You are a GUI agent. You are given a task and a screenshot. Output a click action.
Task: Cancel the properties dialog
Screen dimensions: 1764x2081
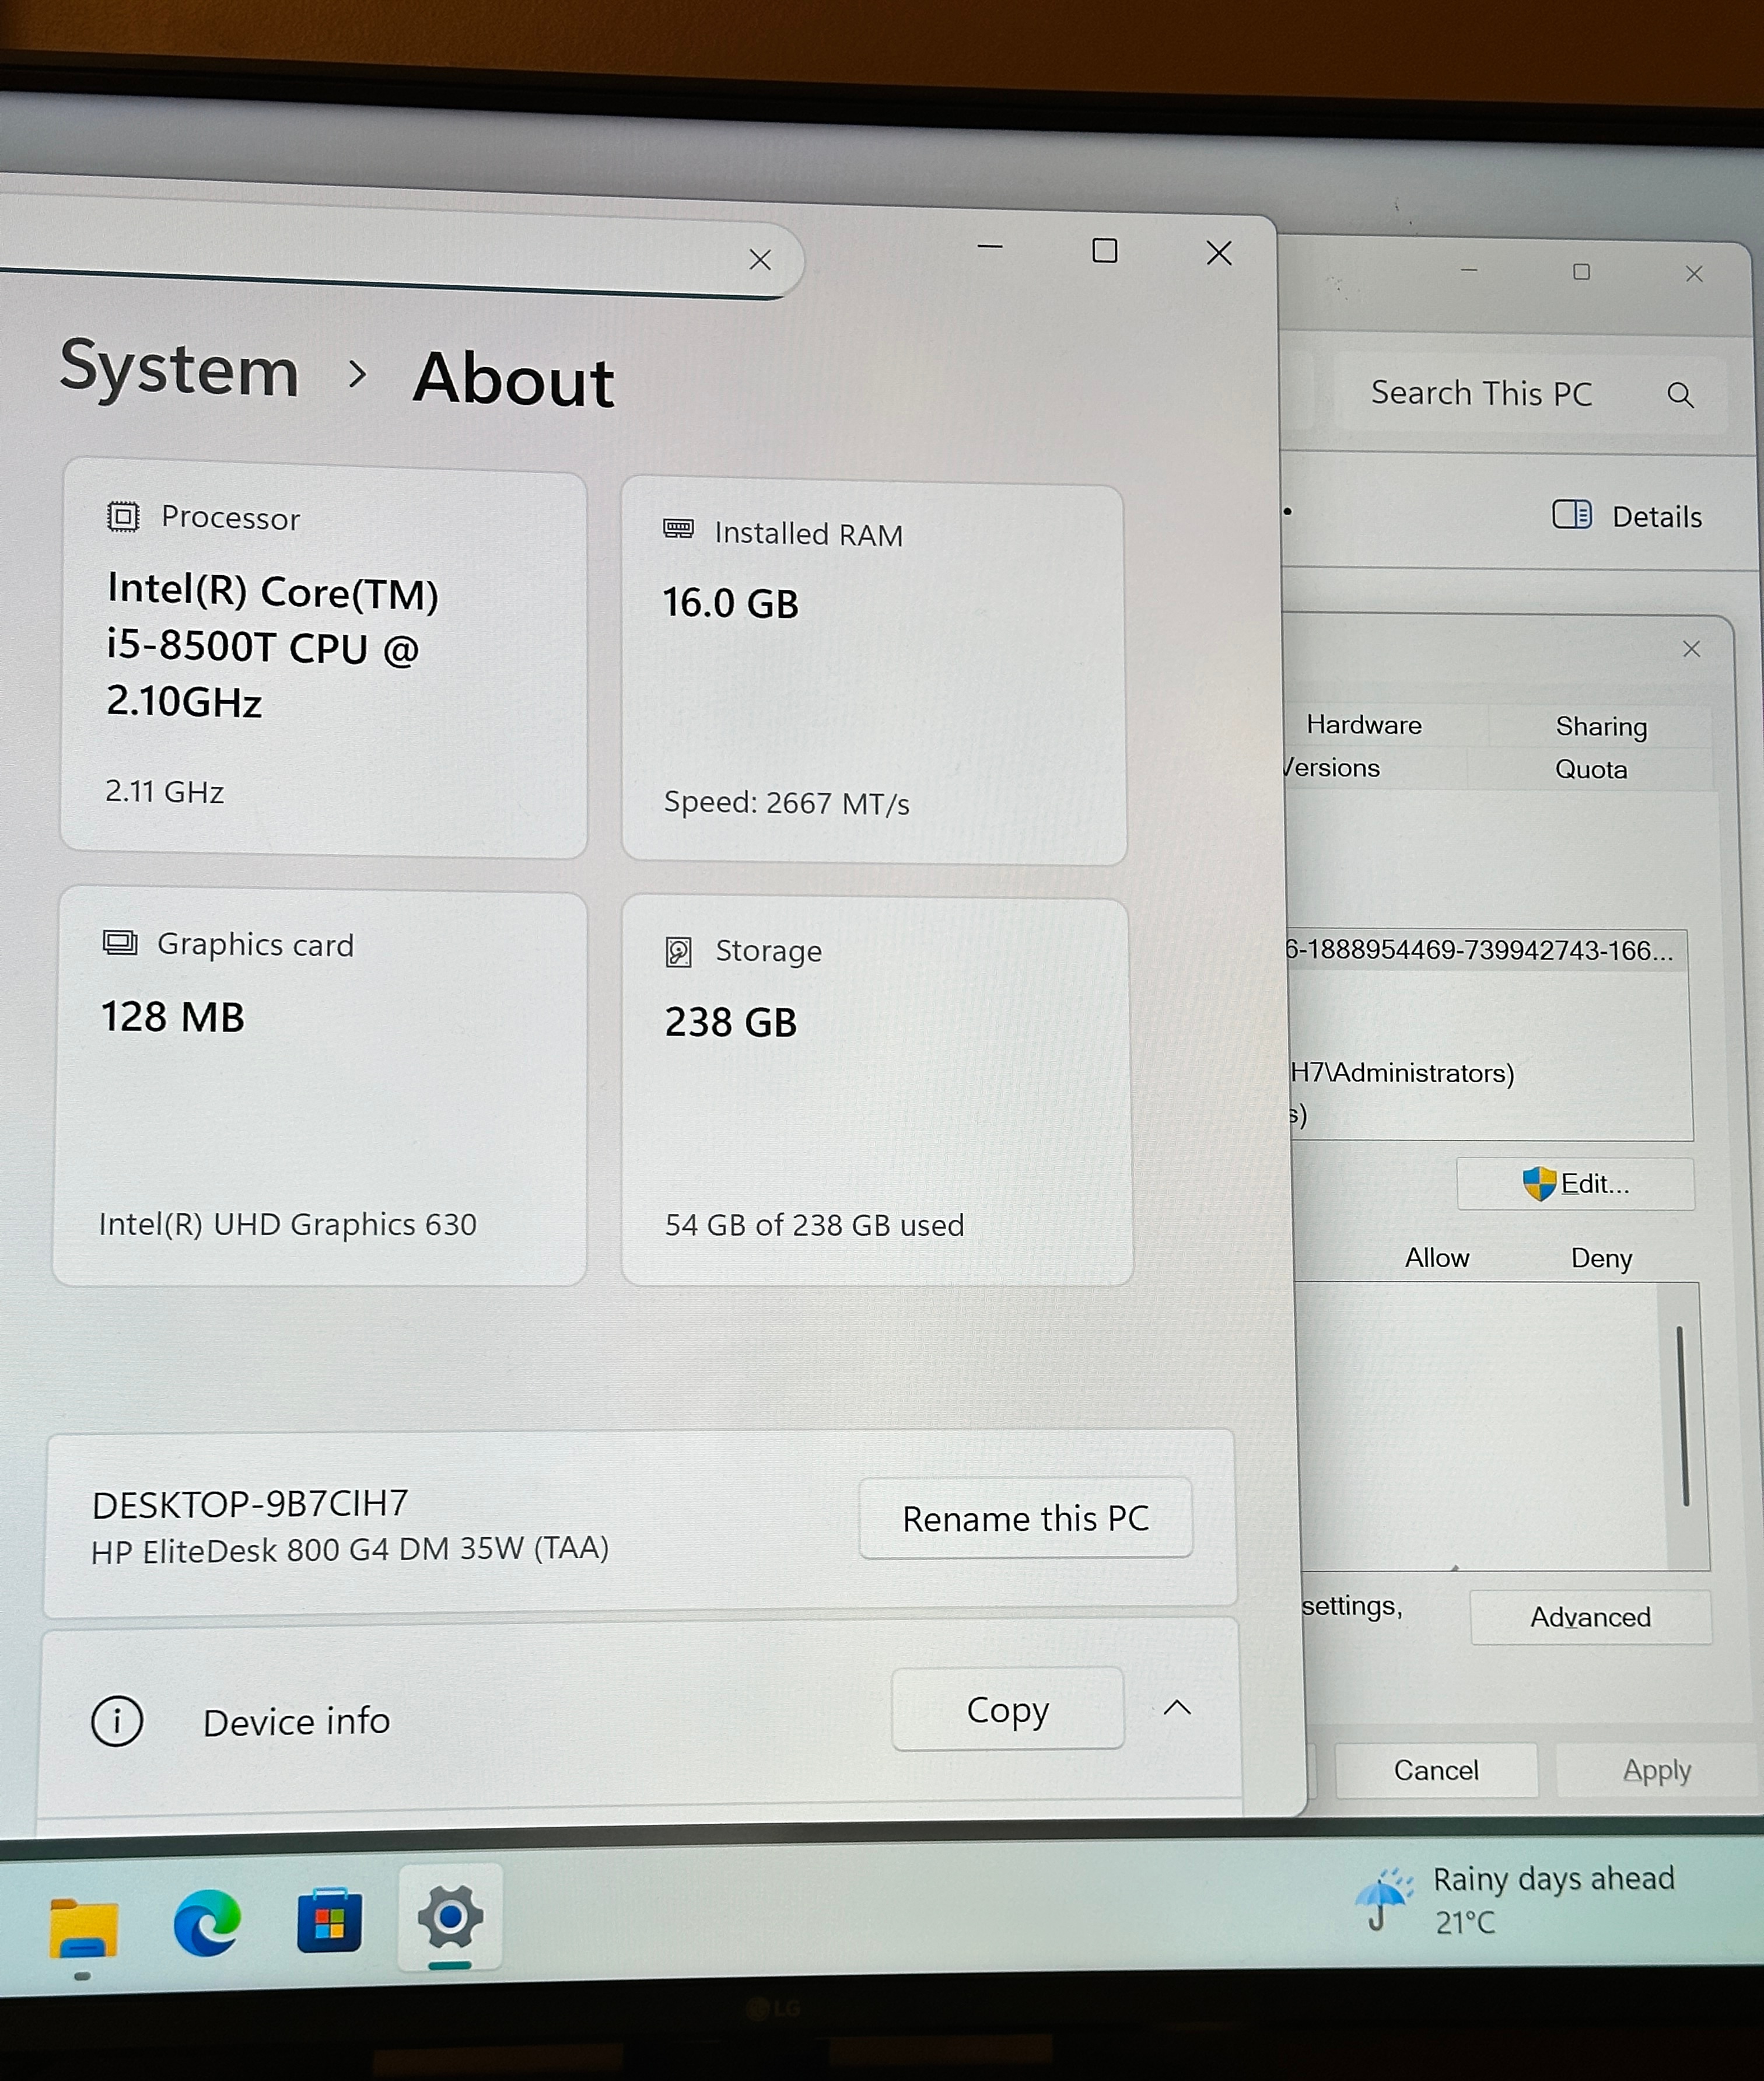pos(1436,1770)
